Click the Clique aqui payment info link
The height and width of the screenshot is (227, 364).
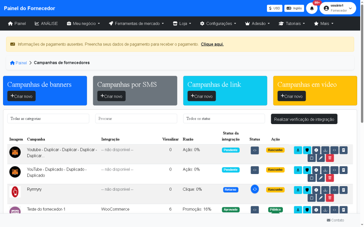[212, 44]
